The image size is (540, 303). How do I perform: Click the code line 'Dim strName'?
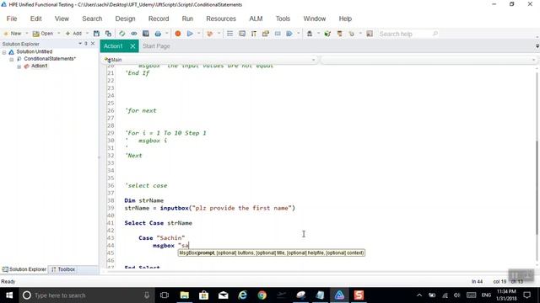pyautogui.click(x=144, y=200)
